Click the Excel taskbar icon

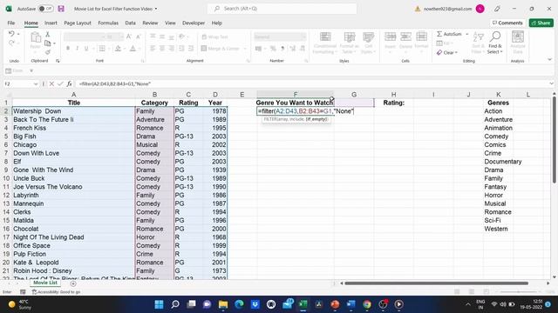point(303,304)
